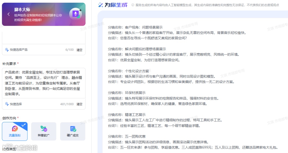Select the 种草软广 creative direction
The image size is (288, 153).
44,131
